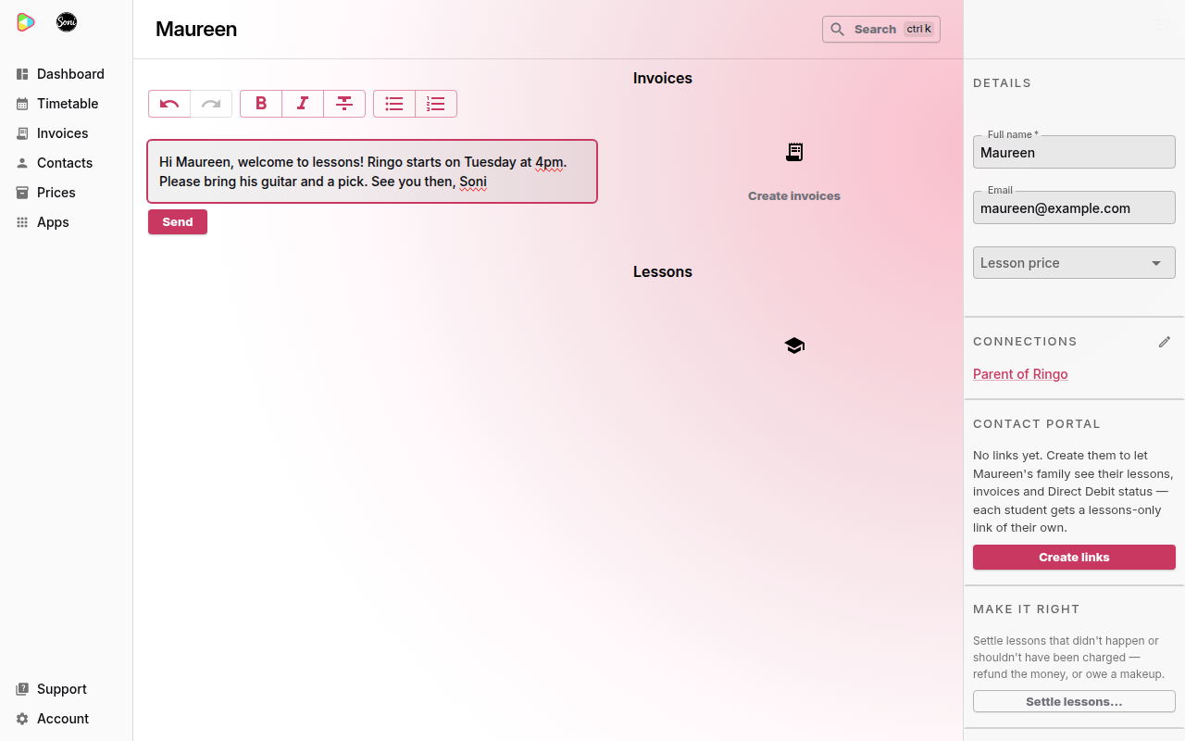This screenshot has width=1185, height=741.
Task: Click the colorful app logo
Action: [x=26, y=22]
